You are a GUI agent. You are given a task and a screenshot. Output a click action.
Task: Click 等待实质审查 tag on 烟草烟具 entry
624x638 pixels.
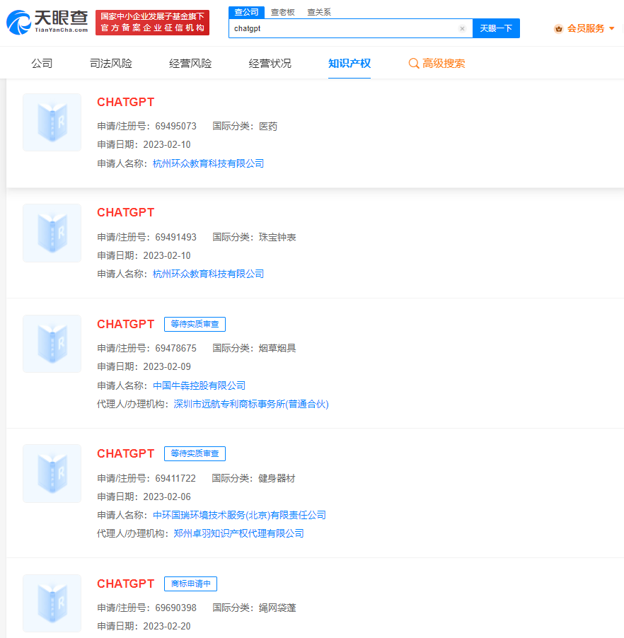pos(195,324)
